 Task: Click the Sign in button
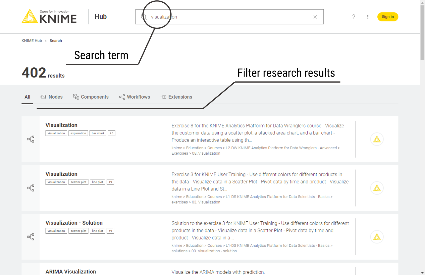point(388,17)
